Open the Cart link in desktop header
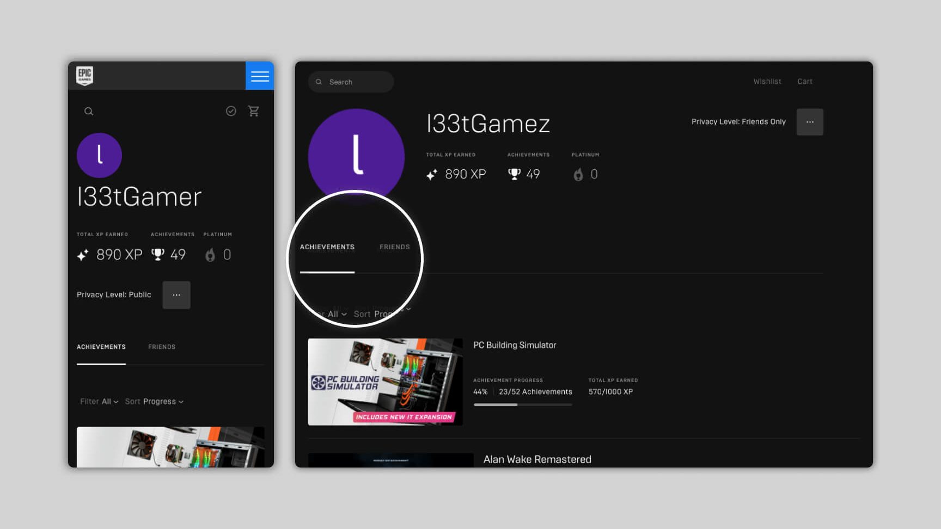This screenshot has width=941, height=529. [x=805, y=82]
